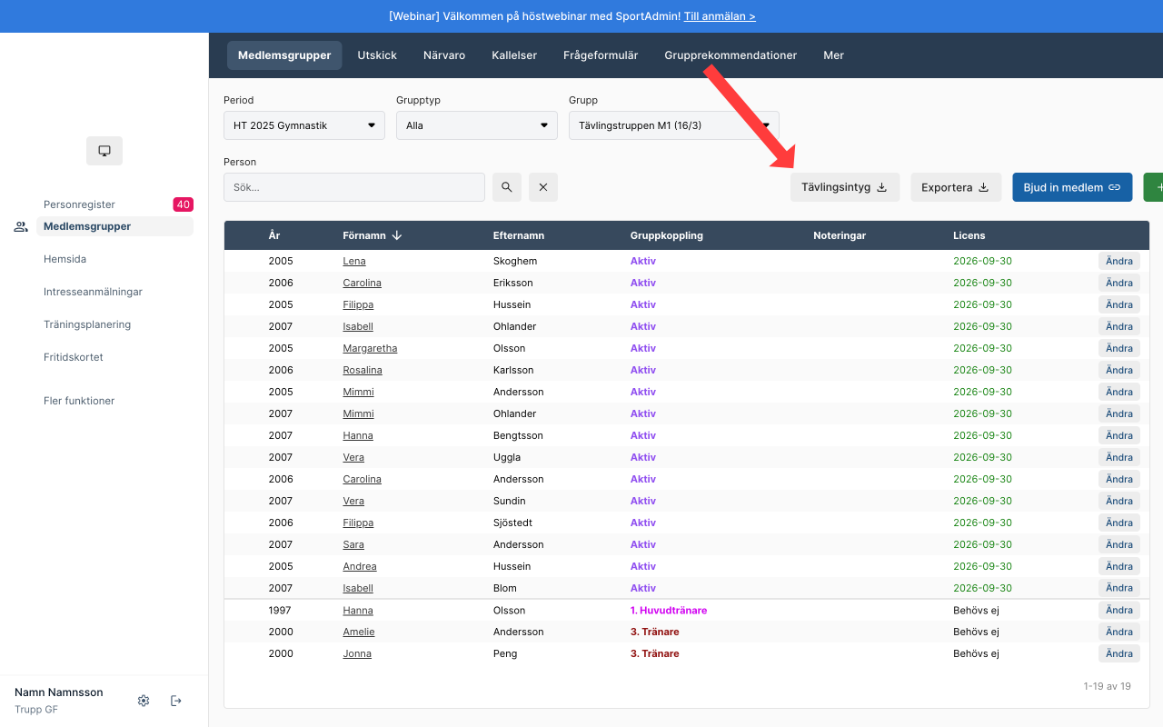The height and width of the screenshot is (727, 1163).
Task: Click the Exportera button
Action: [x=956, y=187]
